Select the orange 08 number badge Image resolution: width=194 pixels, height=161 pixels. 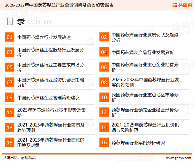point(104,82)
